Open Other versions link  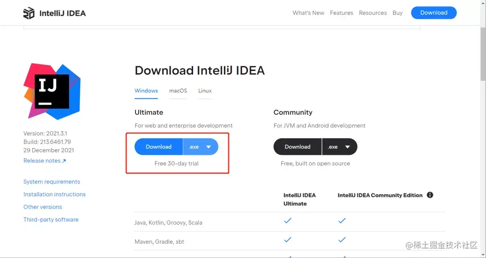43,207
